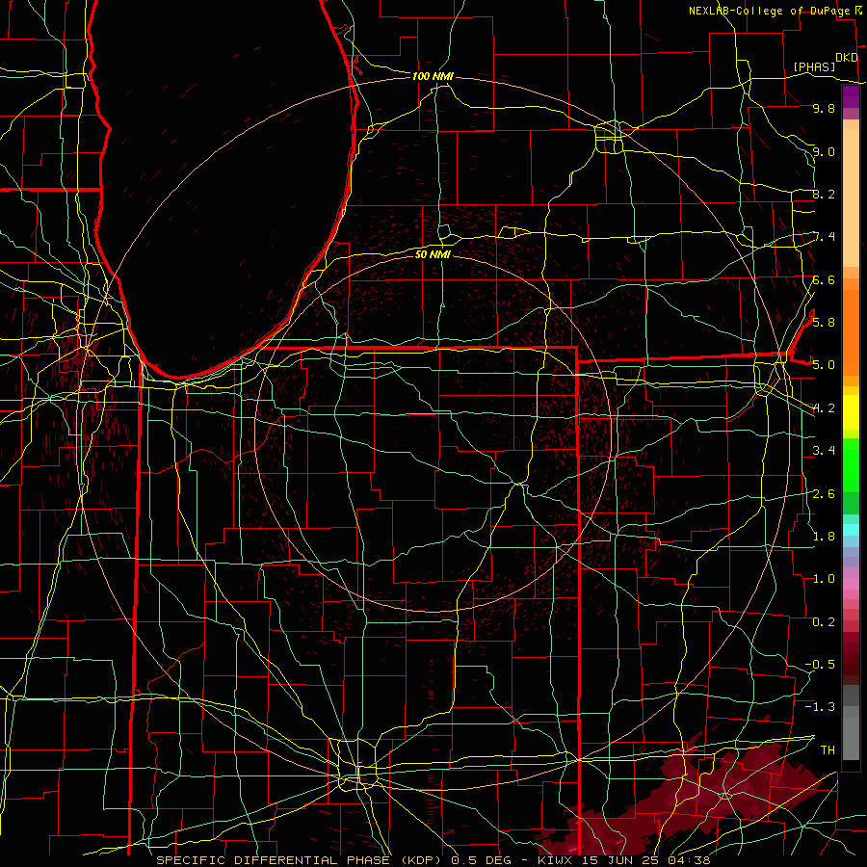Click the 0.2 scale value
Viewport: 867px width, 867px height.
824,621
